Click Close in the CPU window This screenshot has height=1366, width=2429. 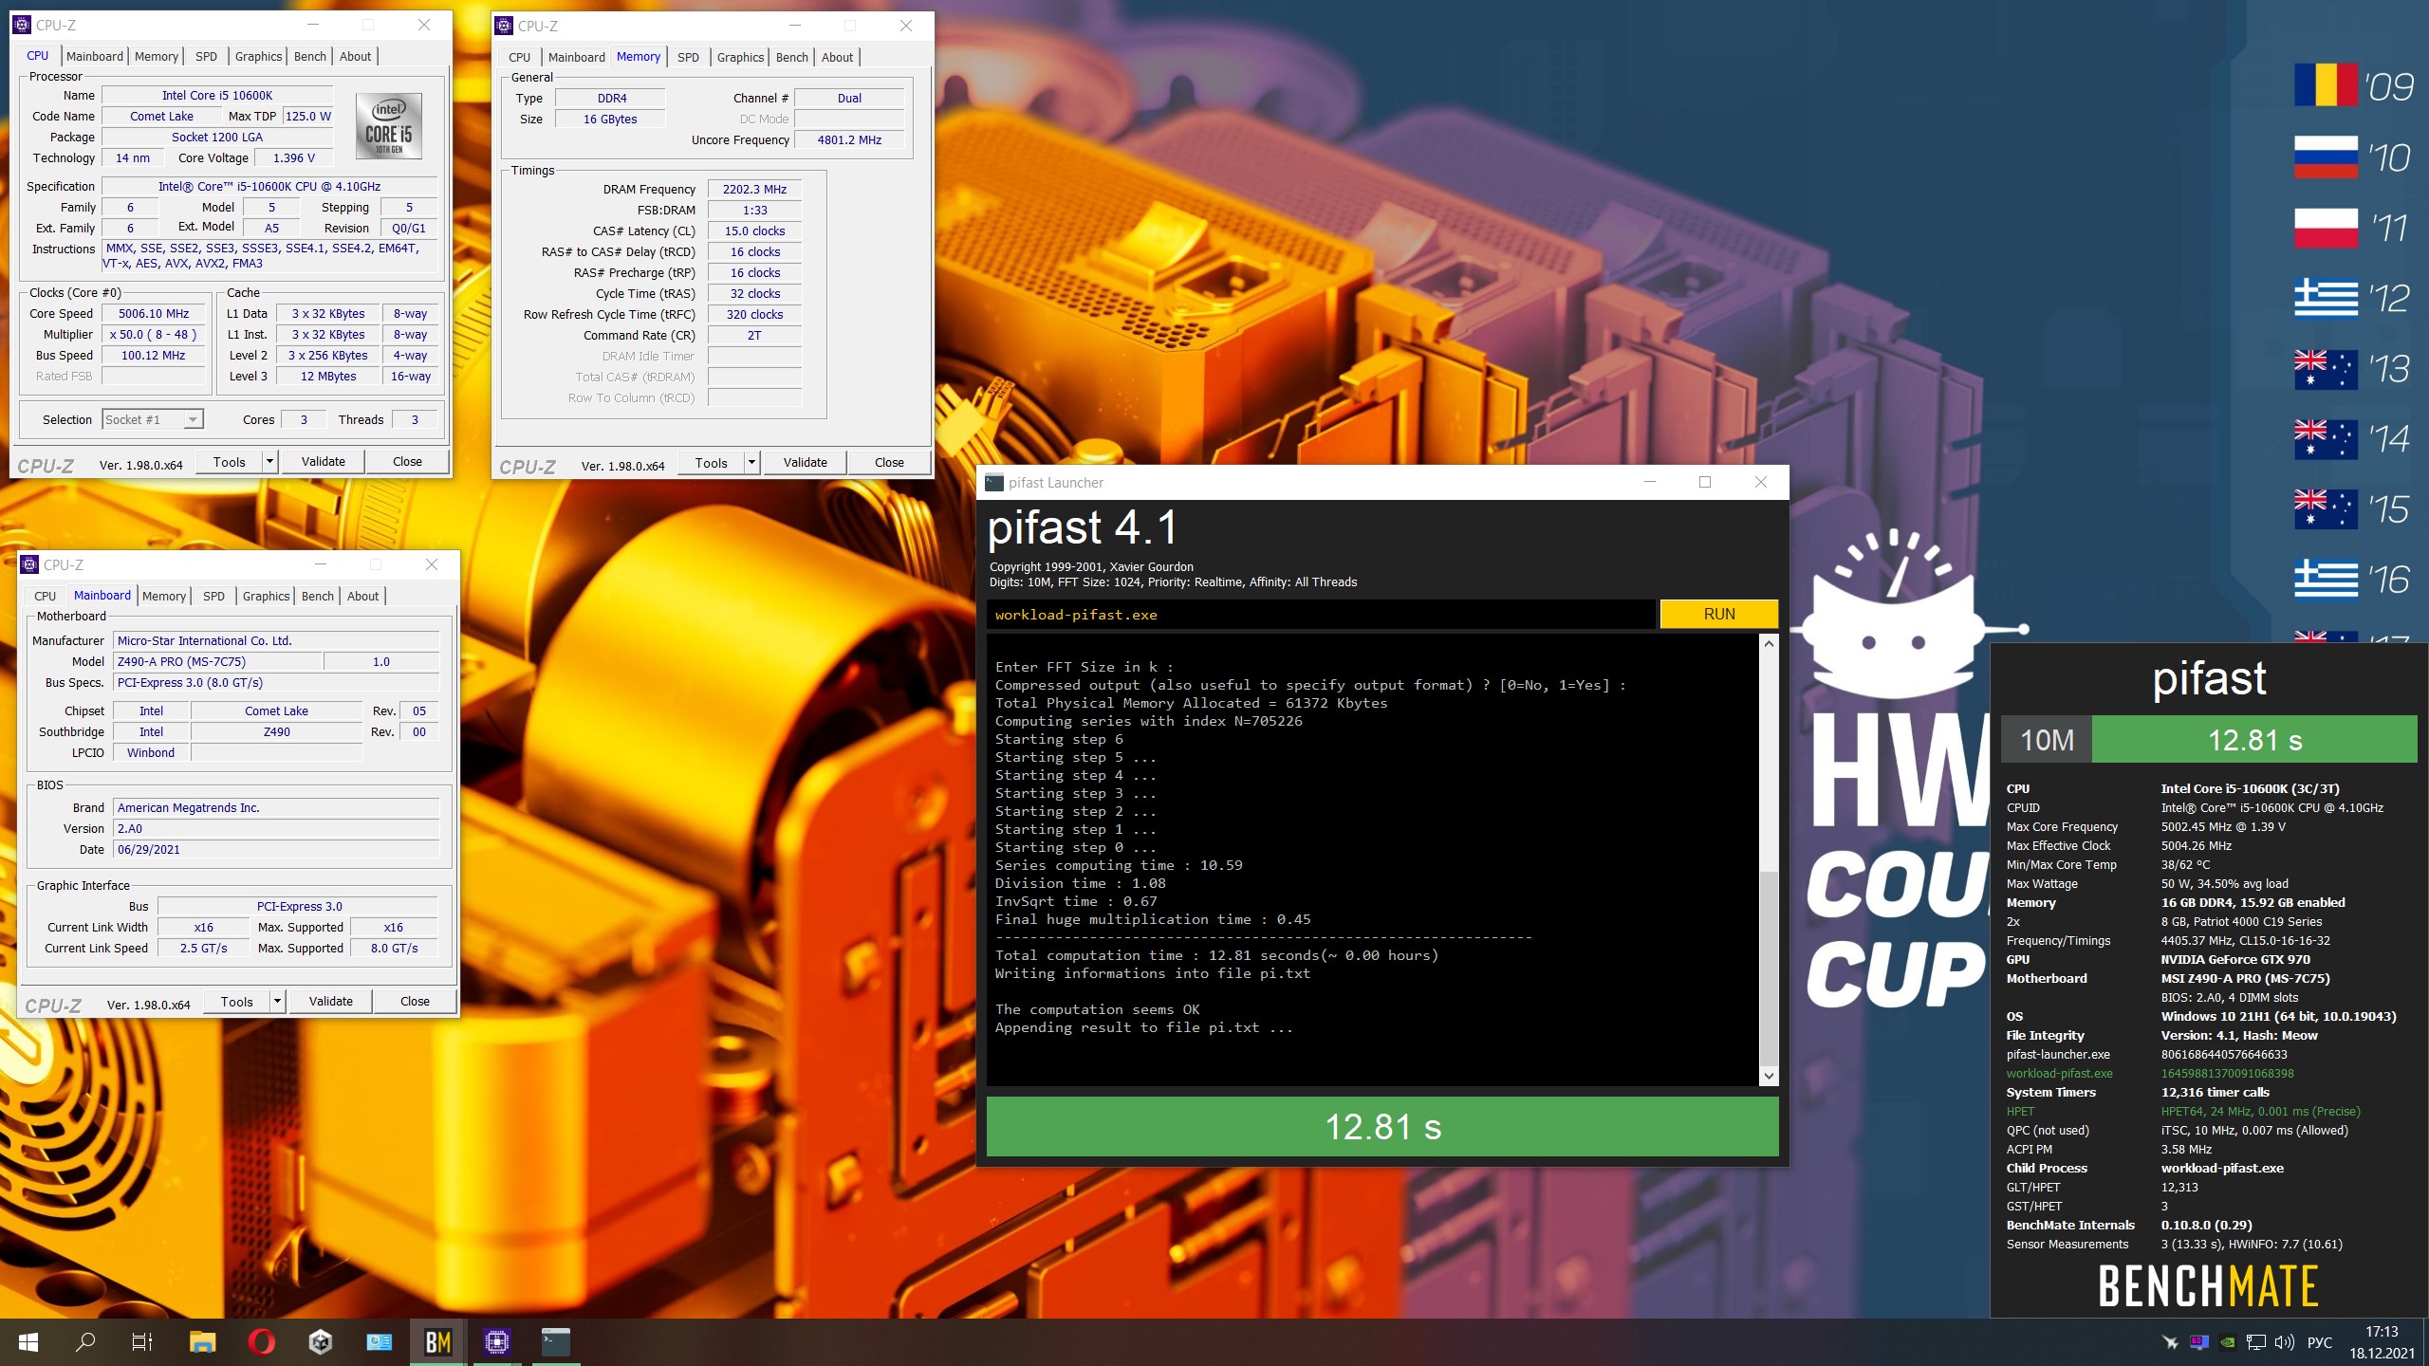pos(408,462)
